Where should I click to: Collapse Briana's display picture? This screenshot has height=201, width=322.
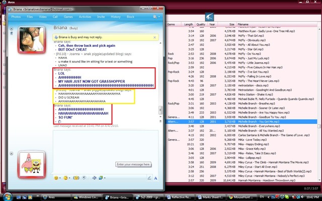click(12, 29)
